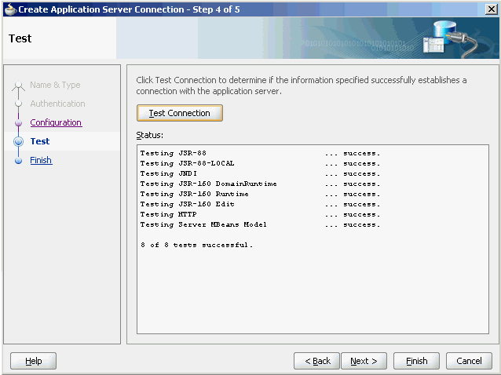The image size is (501, 375).
Task: Open the Help dialog
Action: click(x=33, y=361)
